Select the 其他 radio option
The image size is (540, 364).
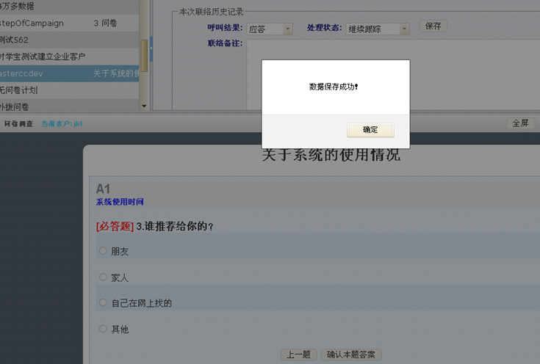click(103, 329)
